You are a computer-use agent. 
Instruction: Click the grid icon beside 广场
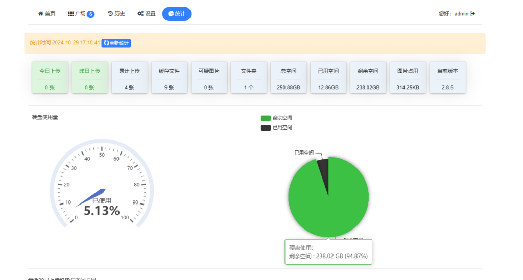pyautogui.click(x=70, y=14)
